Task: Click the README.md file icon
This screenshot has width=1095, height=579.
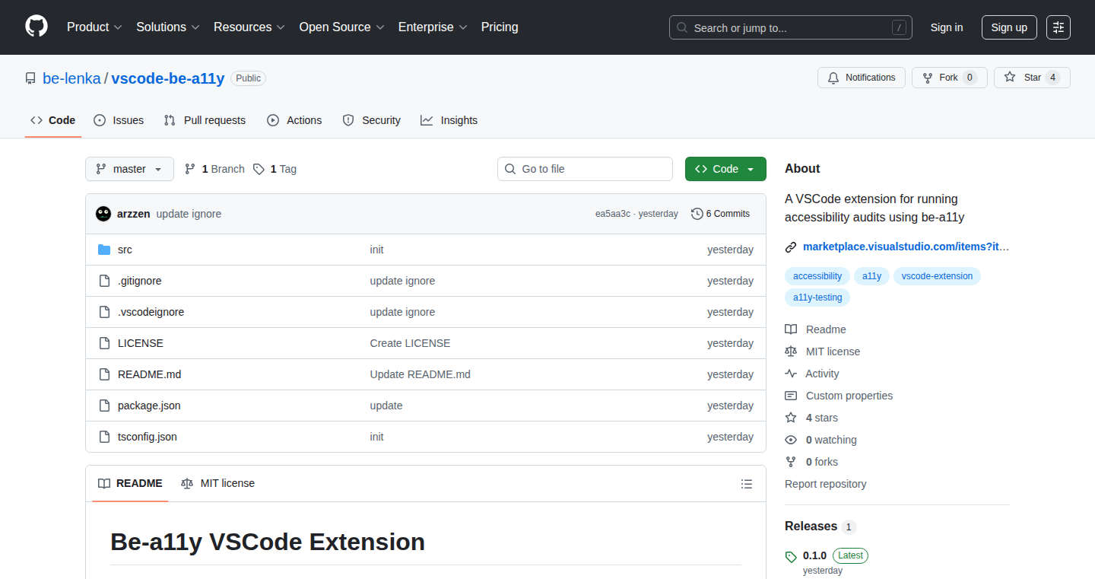Action: click(x=104, y=374)
